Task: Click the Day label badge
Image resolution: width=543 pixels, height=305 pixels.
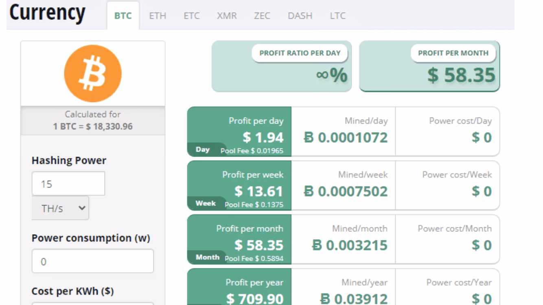Action: 202,150
